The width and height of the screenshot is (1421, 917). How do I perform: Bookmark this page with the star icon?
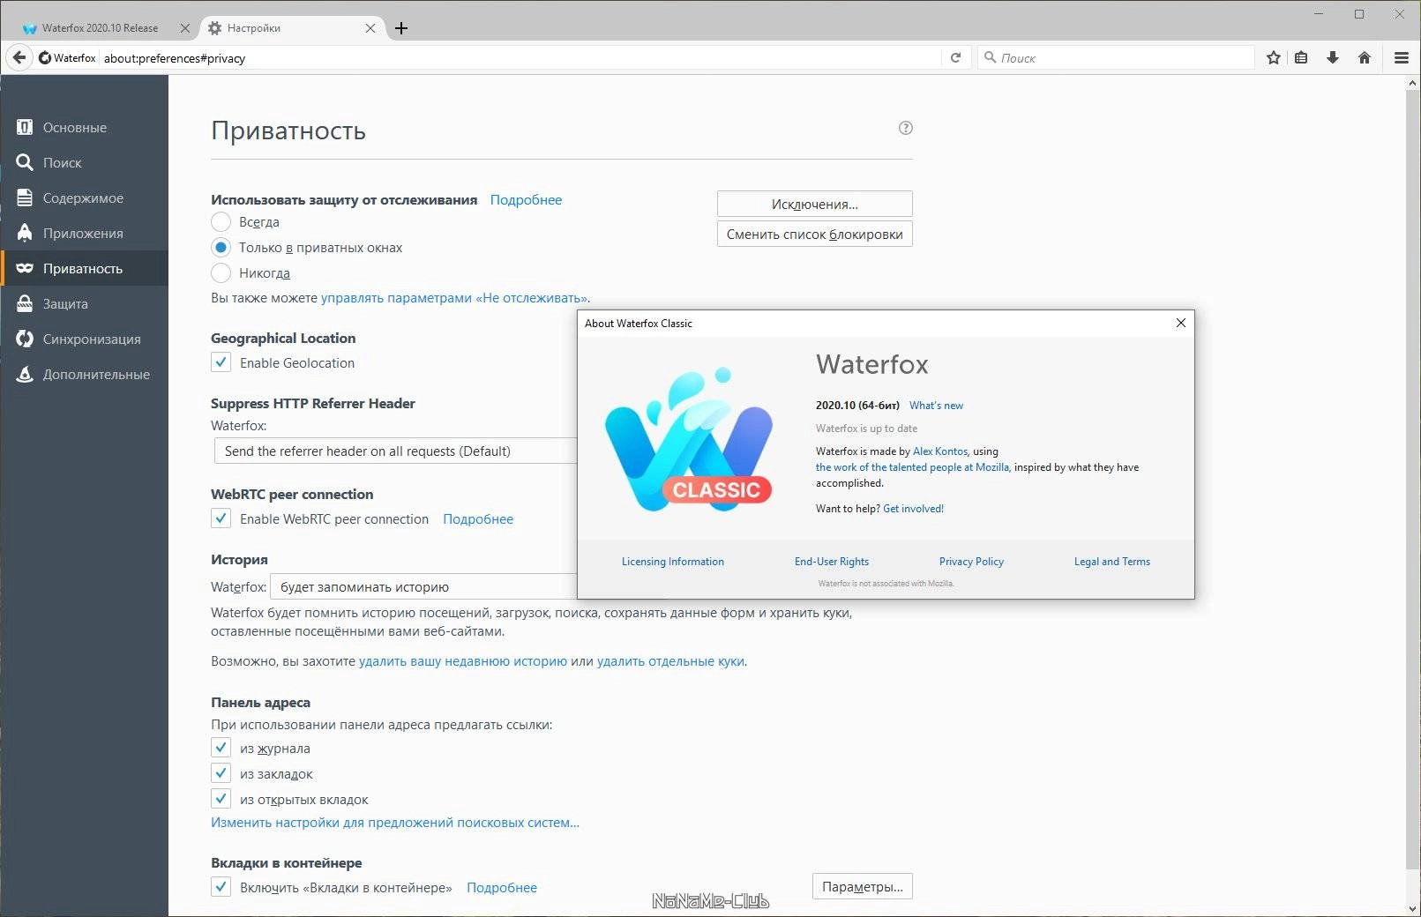(x=1273, y=57)
